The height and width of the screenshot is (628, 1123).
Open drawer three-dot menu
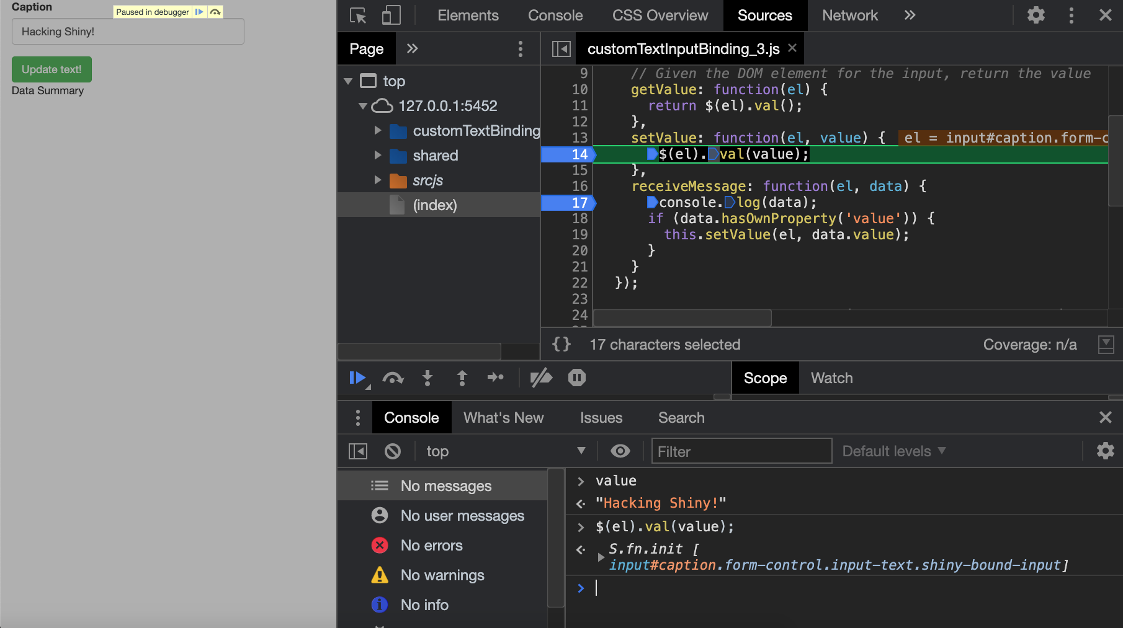point(357,418)
